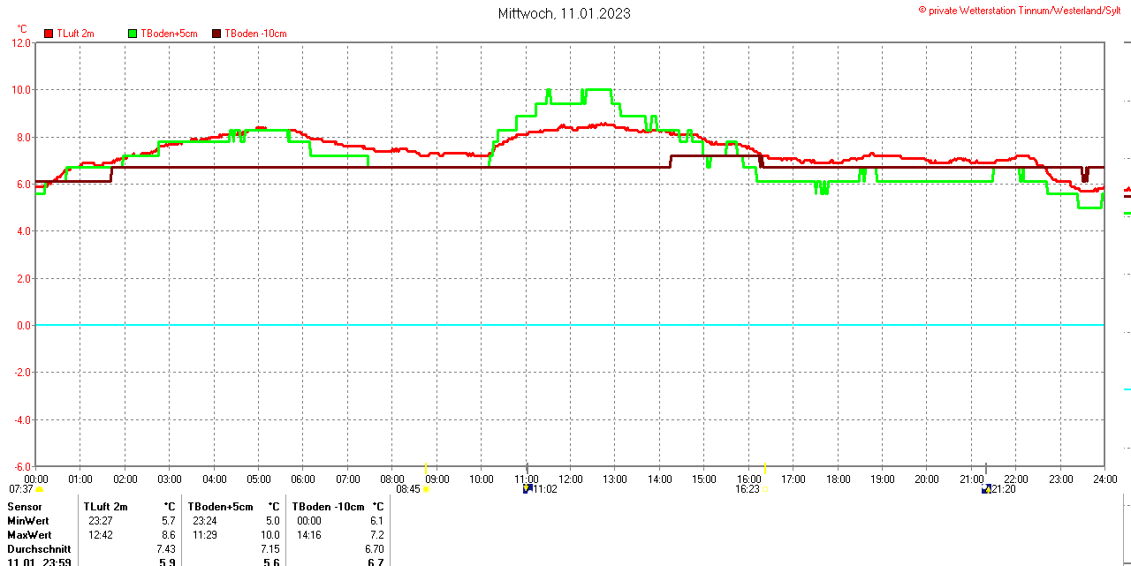Click the Durchschnitt row label
1131x566 pixels.
click(x=38, y=549)
